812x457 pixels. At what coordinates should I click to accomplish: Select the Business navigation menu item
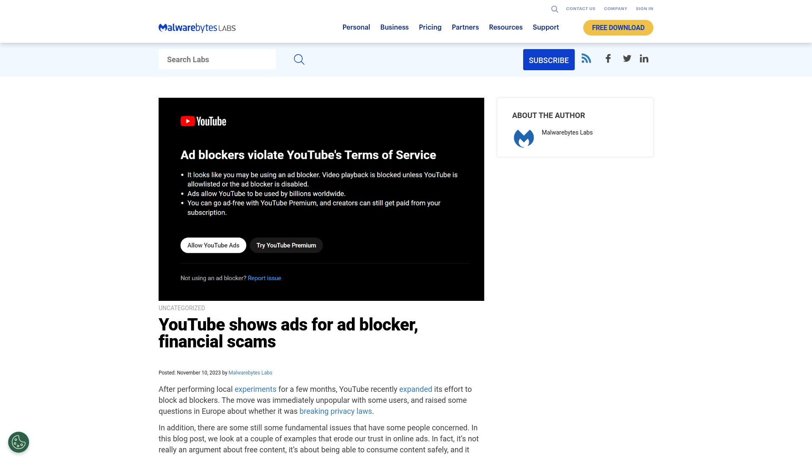tap(394, 28)
